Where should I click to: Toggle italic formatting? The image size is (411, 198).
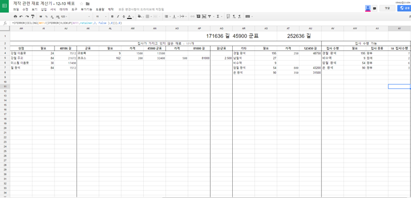118,16
